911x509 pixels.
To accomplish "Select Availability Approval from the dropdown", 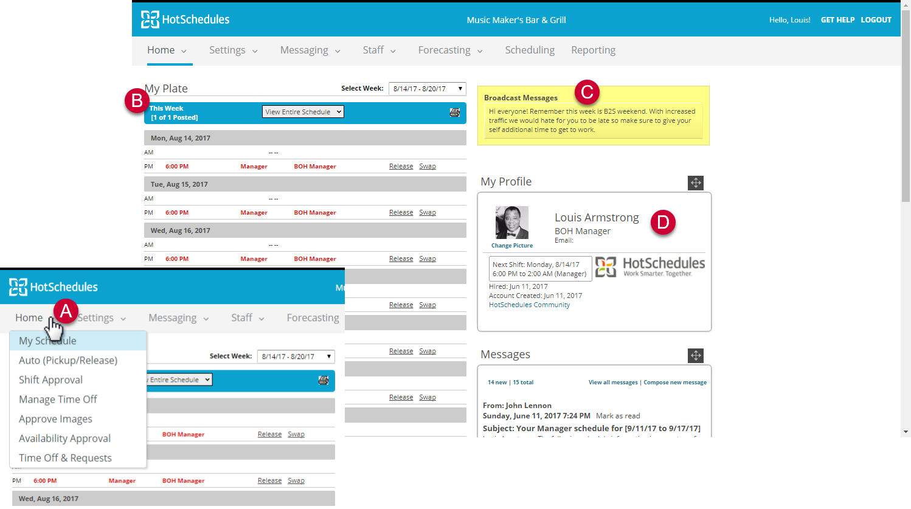I will [78, 438].
